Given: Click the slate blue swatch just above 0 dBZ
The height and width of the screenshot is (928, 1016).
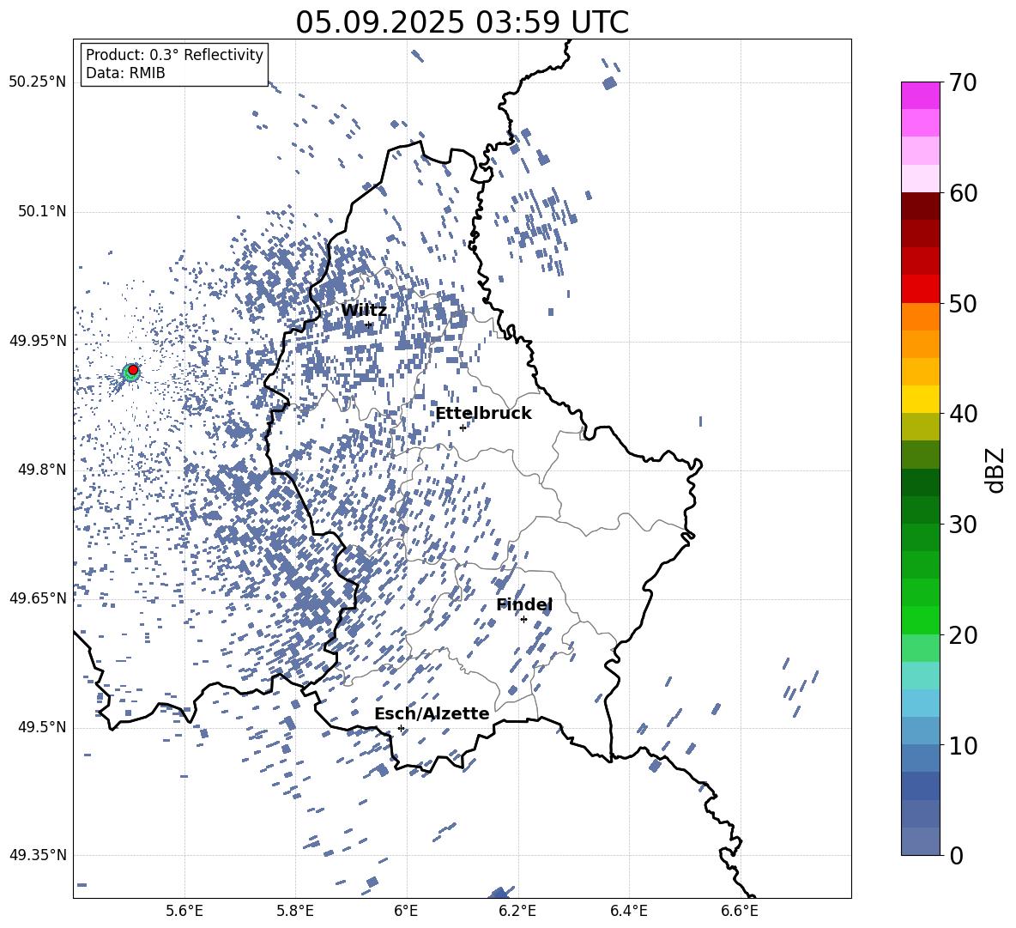Looking at the screenshot, I should click(920, 841).
